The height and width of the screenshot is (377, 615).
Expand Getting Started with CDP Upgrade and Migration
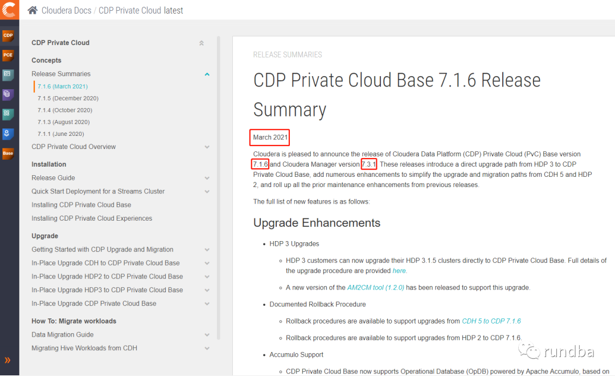(207, 250)
